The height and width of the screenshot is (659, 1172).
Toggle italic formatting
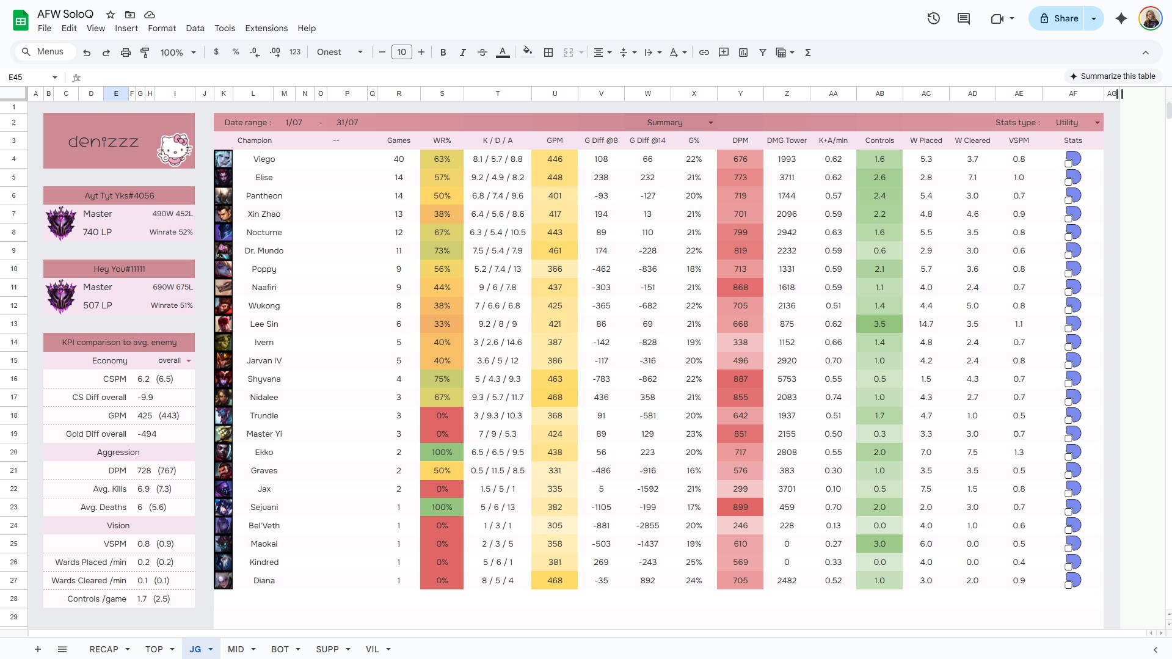pyautogui.click(x=462, y=53)
